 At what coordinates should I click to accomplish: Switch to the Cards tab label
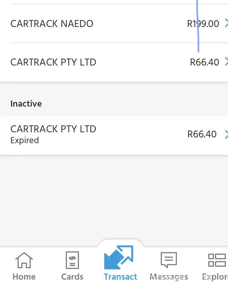coord(72,277)
